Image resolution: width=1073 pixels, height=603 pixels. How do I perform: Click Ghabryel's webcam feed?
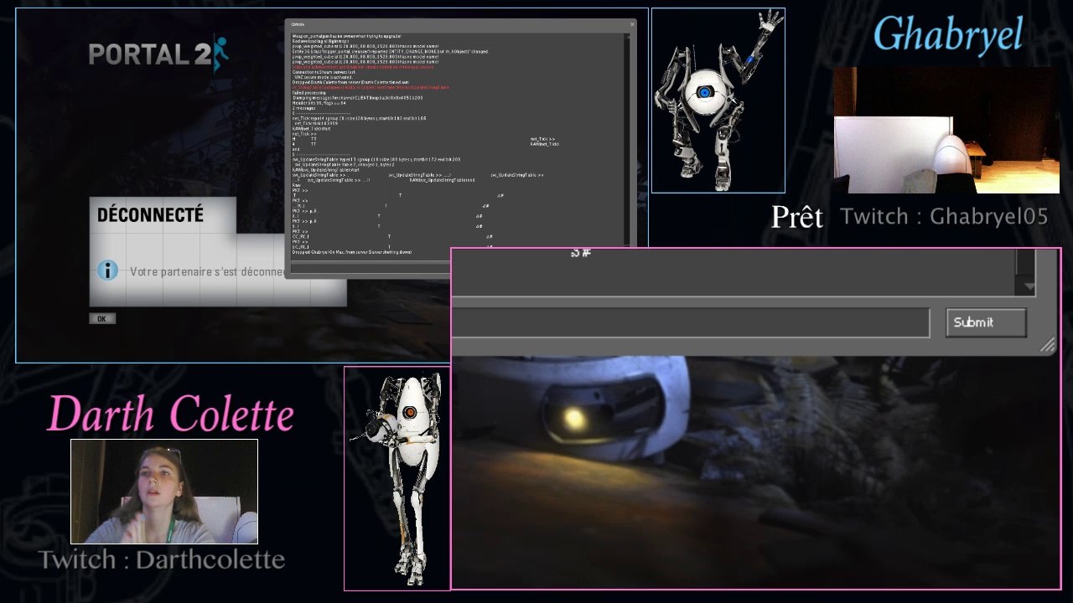pos(946,130)
